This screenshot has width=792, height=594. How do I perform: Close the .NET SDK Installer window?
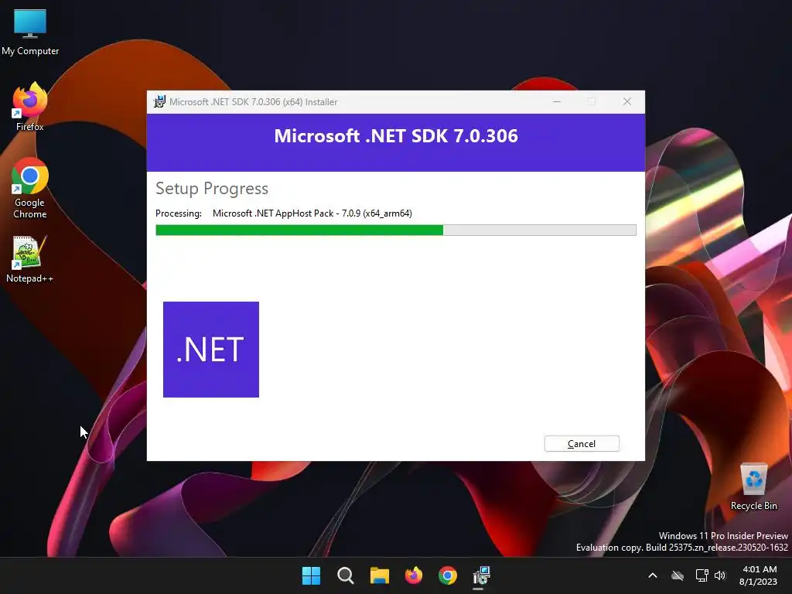(626, 101)
